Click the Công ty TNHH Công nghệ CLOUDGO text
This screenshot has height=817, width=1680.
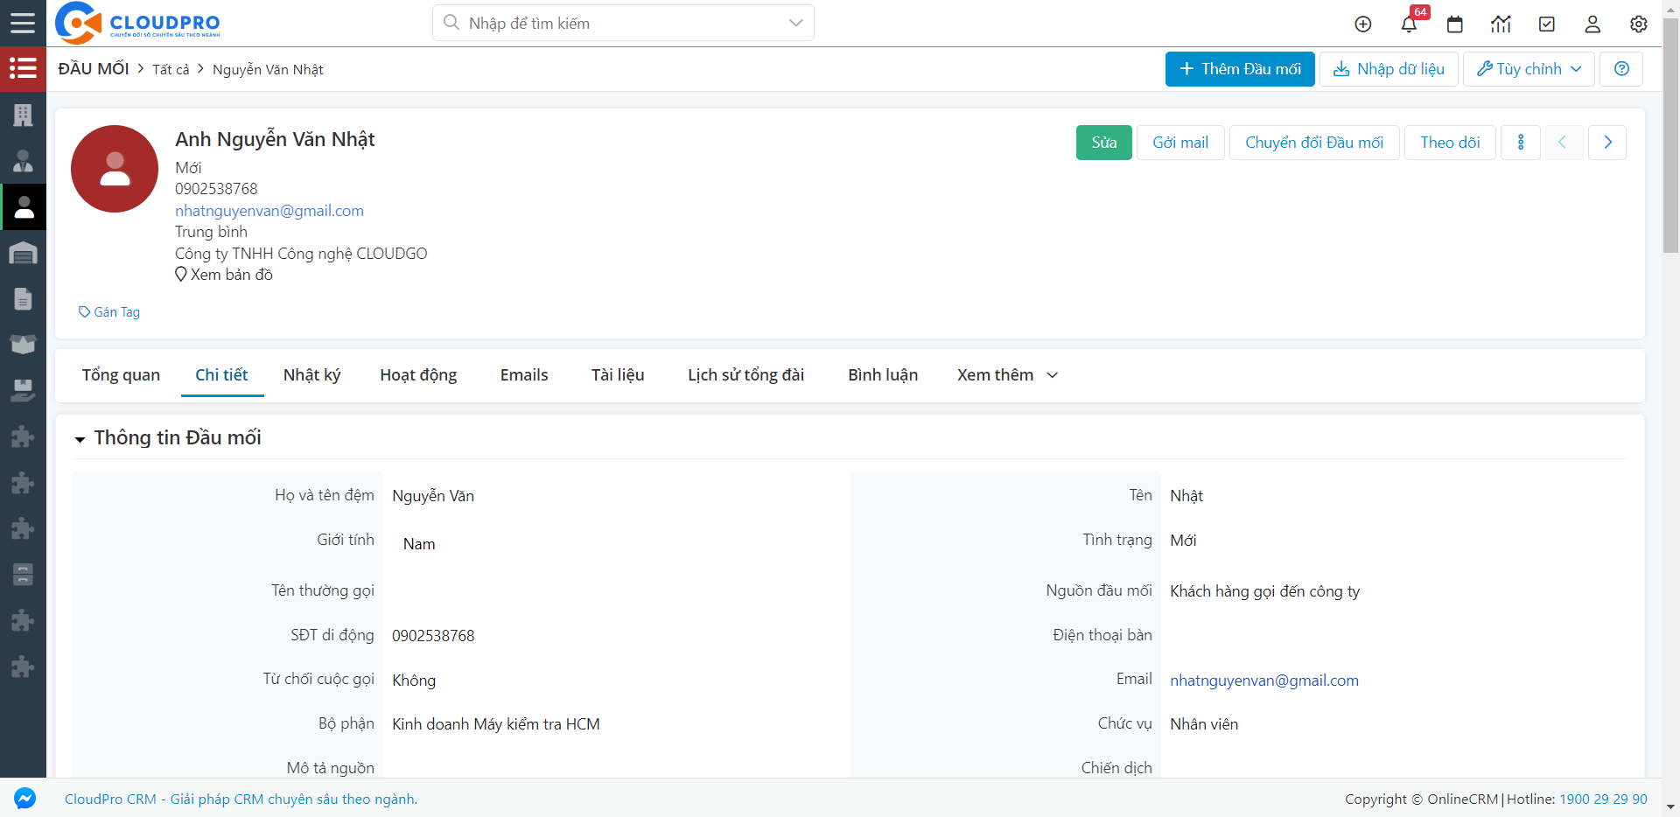(x=301, y=254)
